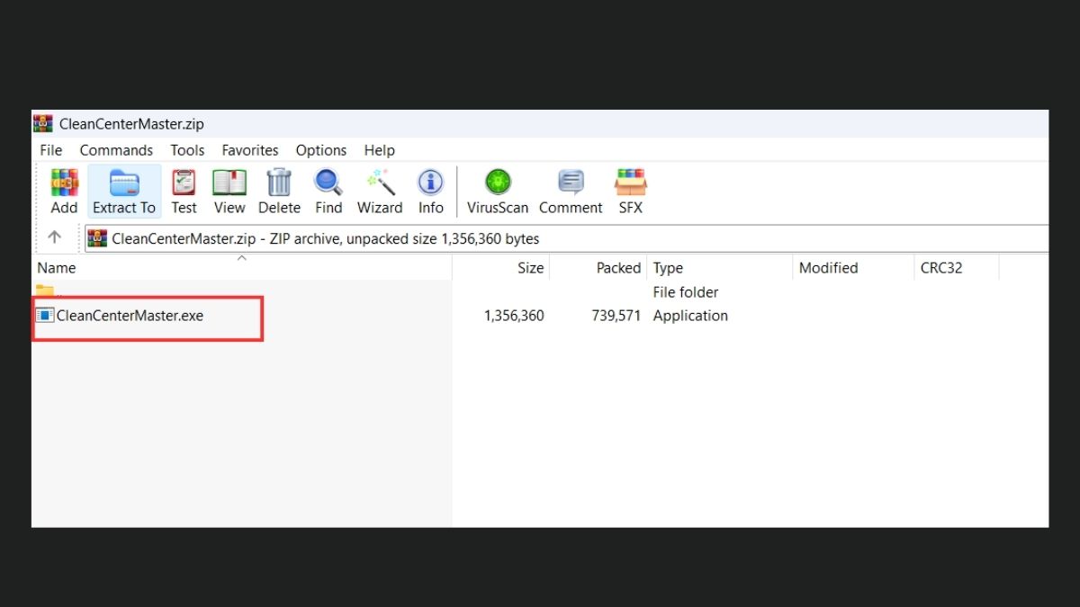Open the Favorites menu
1080x607 pixels.
point(250,150)
